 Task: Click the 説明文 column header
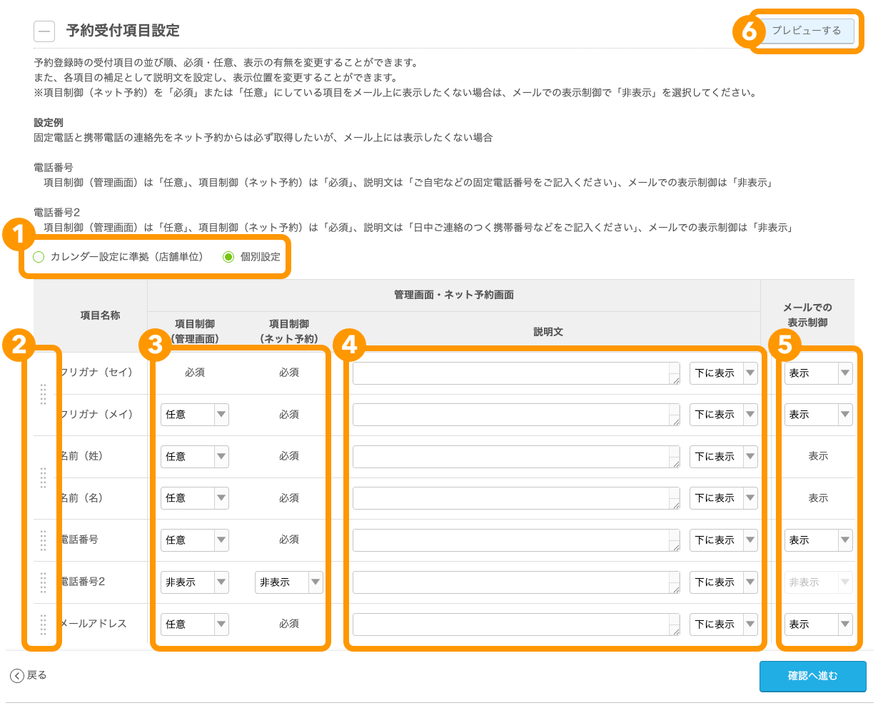tap(548, 332)
